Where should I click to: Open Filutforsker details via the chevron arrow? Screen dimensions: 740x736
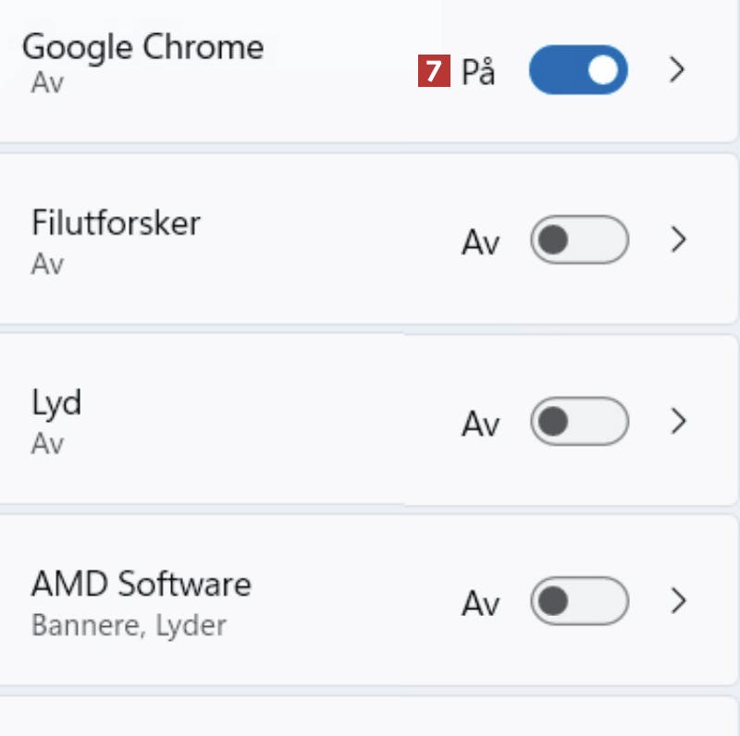(678, 240)
